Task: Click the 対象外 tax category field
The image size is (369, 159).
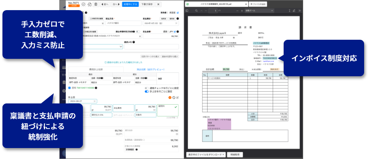Action: tap(145, 115)
